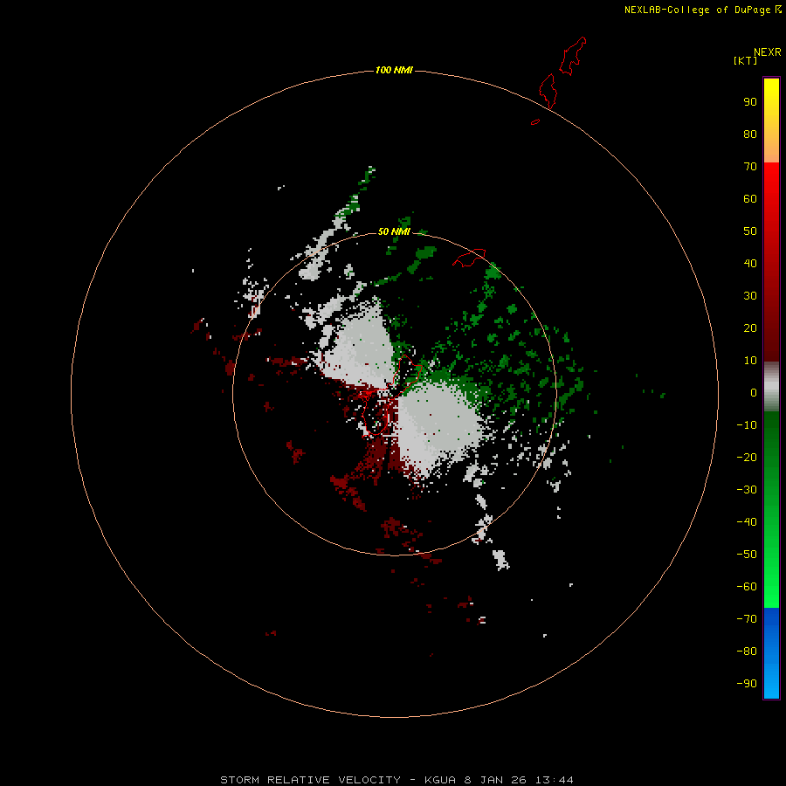Click the -20 value on the velocity scale

(x=747, y=457)
